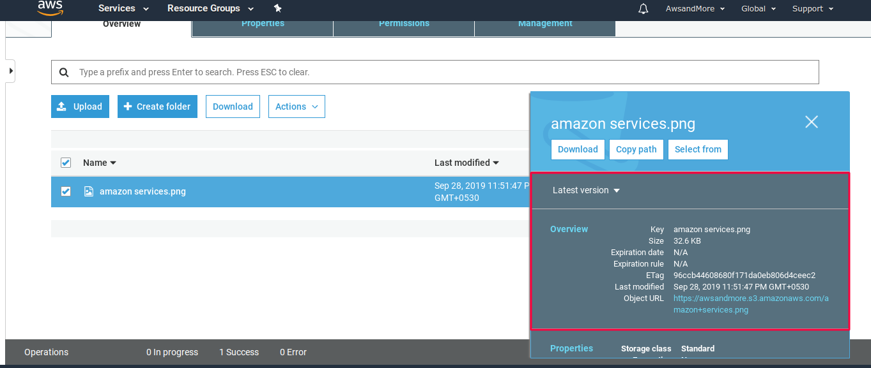Sort by Last modified column

[x=466, y=163]
